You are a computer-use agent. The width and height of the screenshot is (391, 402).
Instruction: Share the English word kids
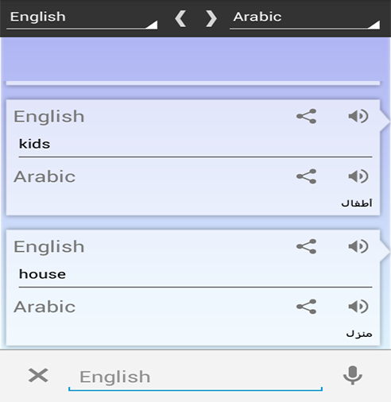306,116
